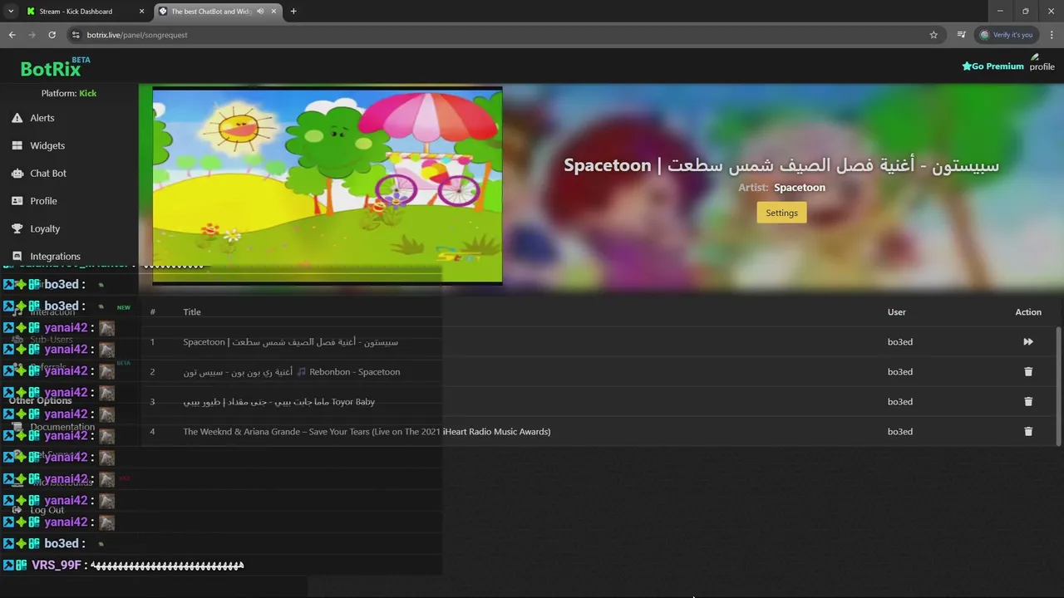Screen dimensions: 1064x598
Task: Open the Profile card icon
Action: 17,201
